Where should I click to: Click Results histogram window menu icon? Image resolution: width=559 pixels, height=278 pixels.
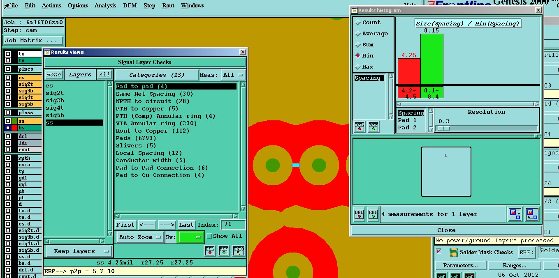(354, 10)
